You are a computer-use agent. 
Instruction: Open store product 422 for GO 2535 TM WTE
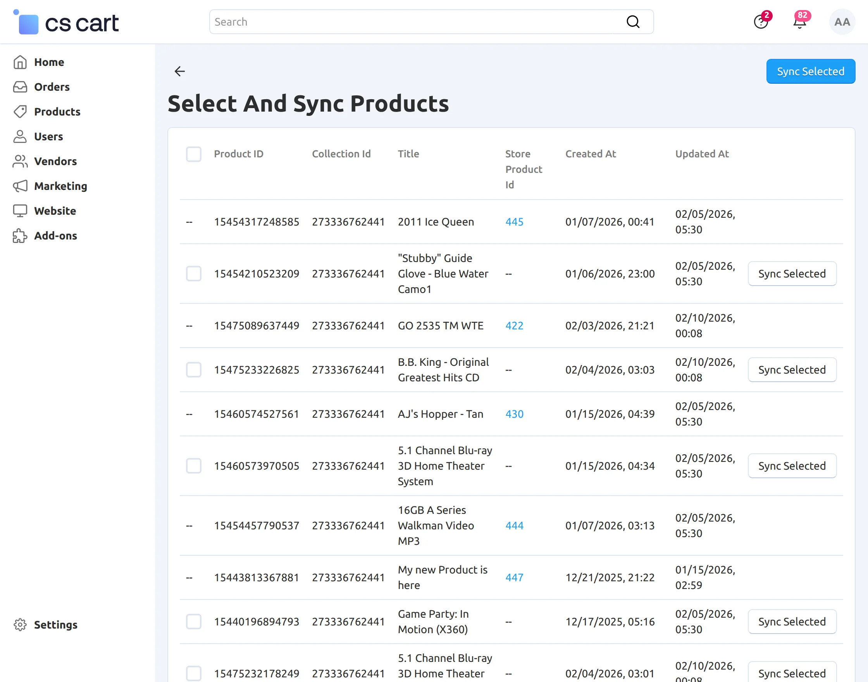coord(514,325)
